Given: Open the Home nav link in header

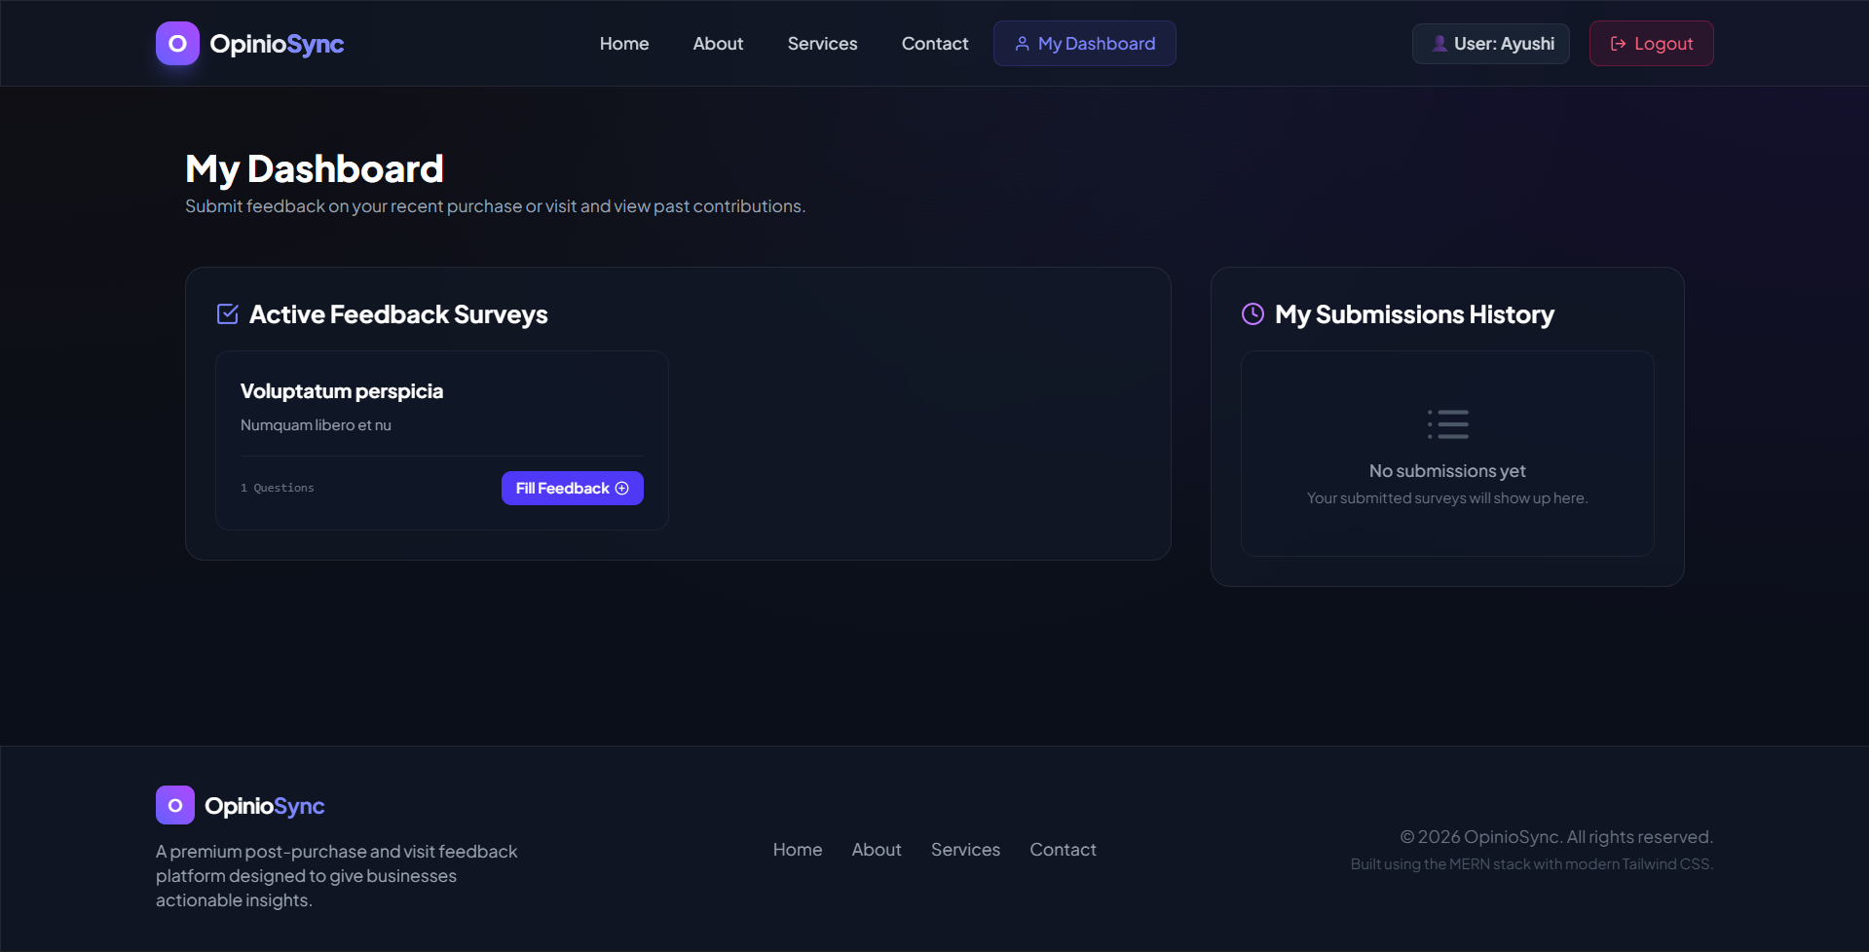Looking at the screenshot, I should 624,44.
